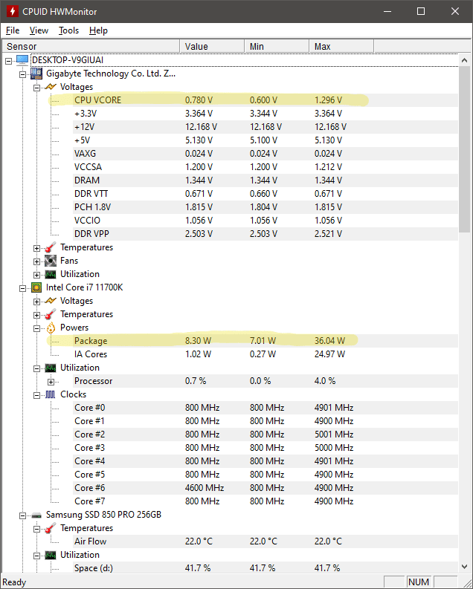
Task: Select the Core #6 clock row
Action: [x=266, y=488]
